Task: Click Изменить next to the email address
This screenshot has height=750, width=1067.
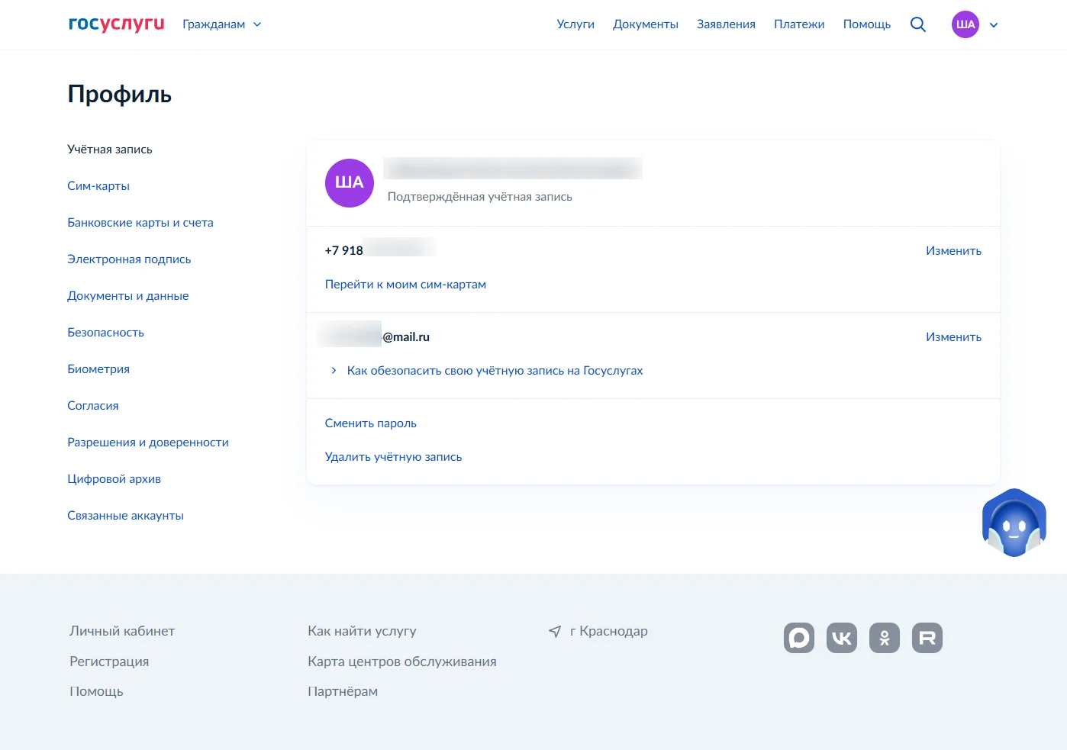Action: [953, 337]
